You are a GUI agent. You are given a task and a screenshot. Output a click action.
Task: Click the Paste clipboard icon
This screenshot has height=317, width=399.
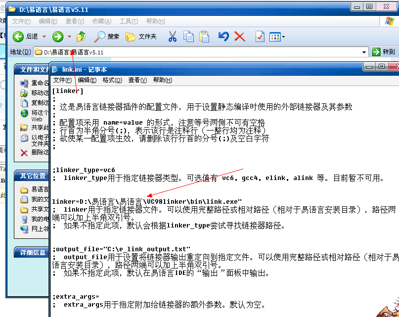pyautogui.click(x=204, y=37)
